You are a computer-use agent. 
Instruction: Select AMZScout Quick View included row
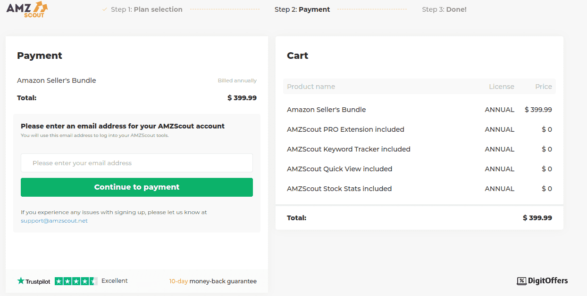pos(419,169)
